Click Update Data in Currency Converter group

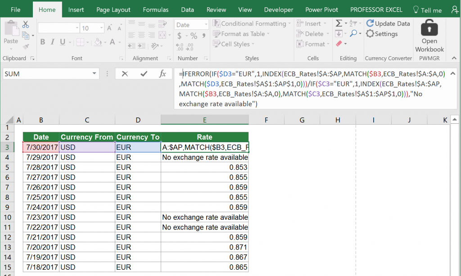388,23
